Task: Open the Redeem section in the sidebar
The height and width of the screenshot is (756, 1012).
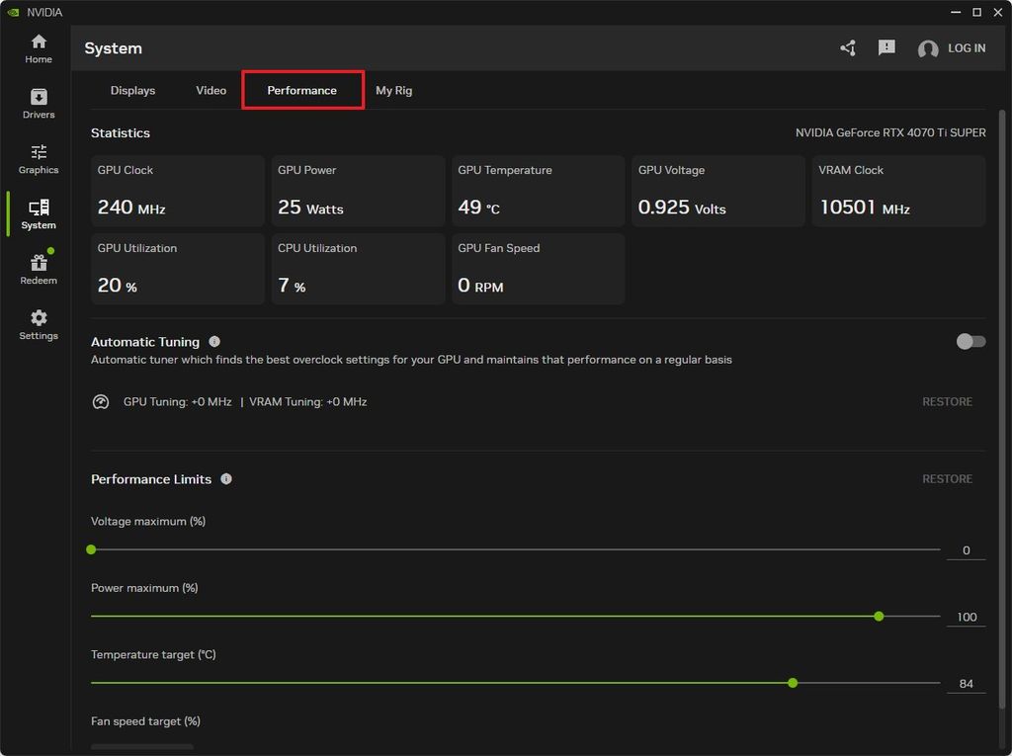Action: tap(38, 269)
